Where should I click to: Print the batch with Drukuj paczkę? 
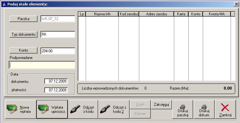(x=183, y=109)
